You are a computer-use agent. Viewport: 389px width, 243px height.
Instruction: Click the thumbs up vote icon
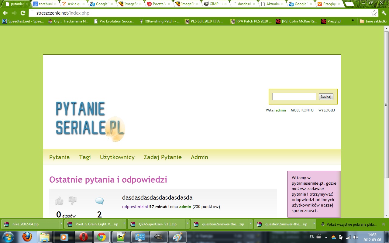[59, 200]
